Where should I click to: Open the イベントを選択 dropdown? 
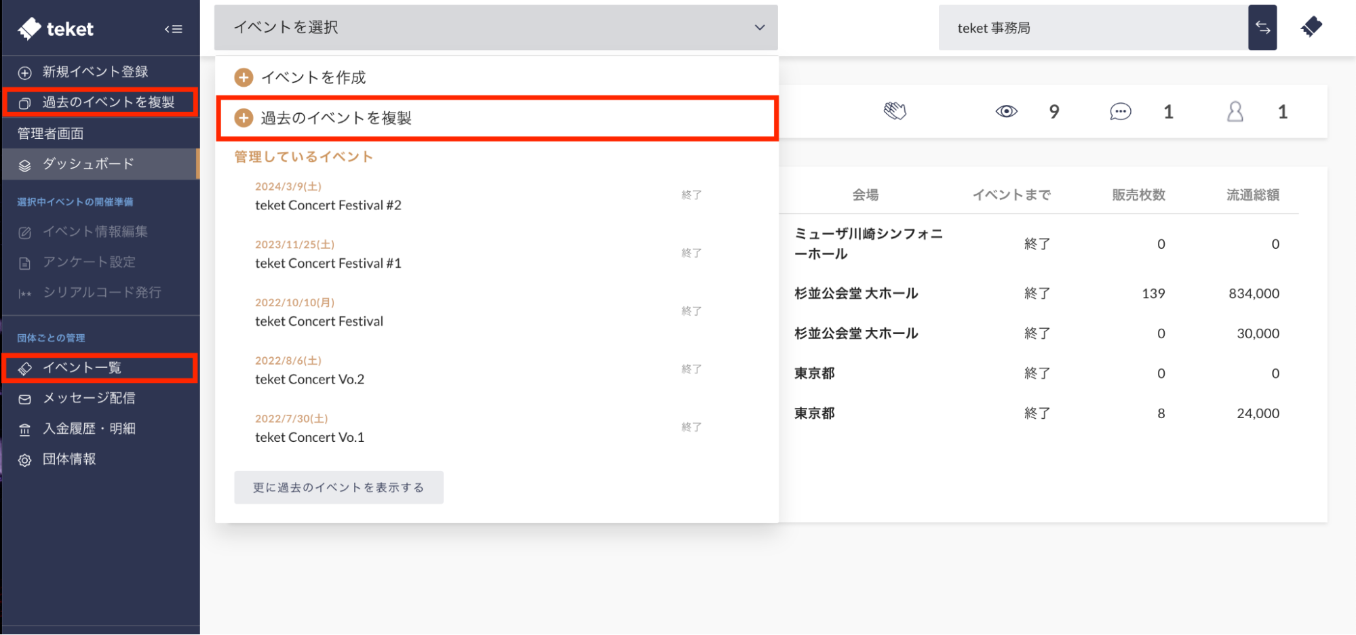tap(496, 28)
